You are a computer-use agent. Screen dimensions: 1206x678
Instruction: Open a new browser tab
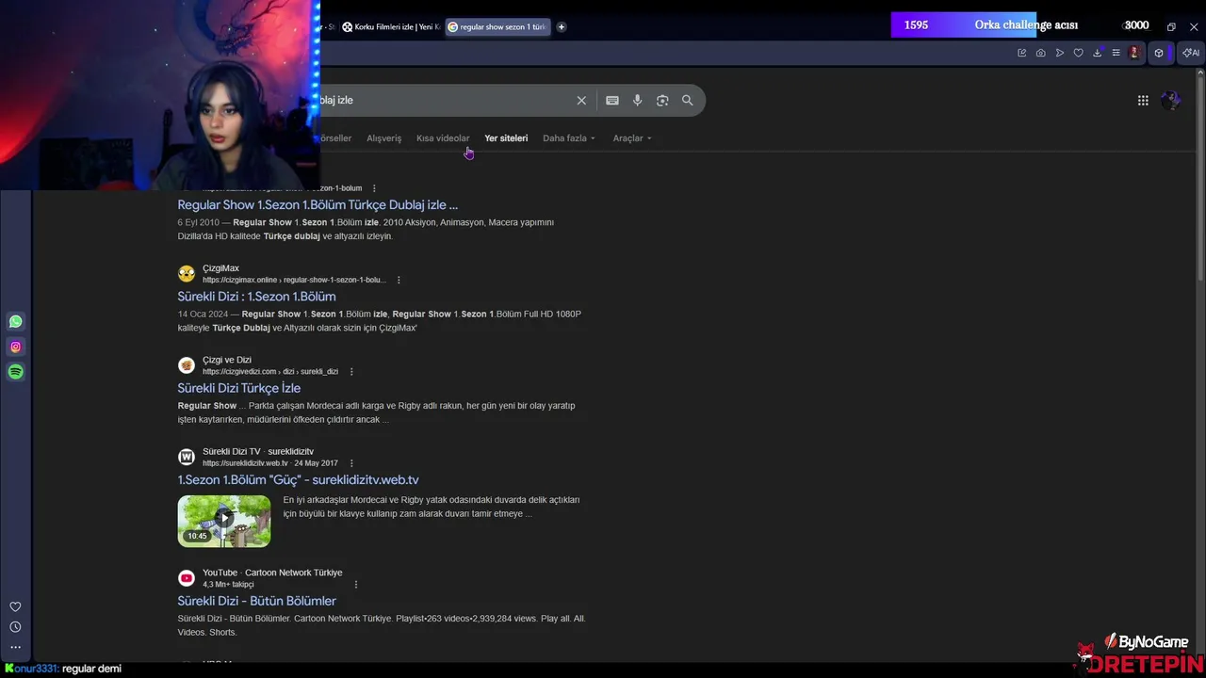[562, 27]
